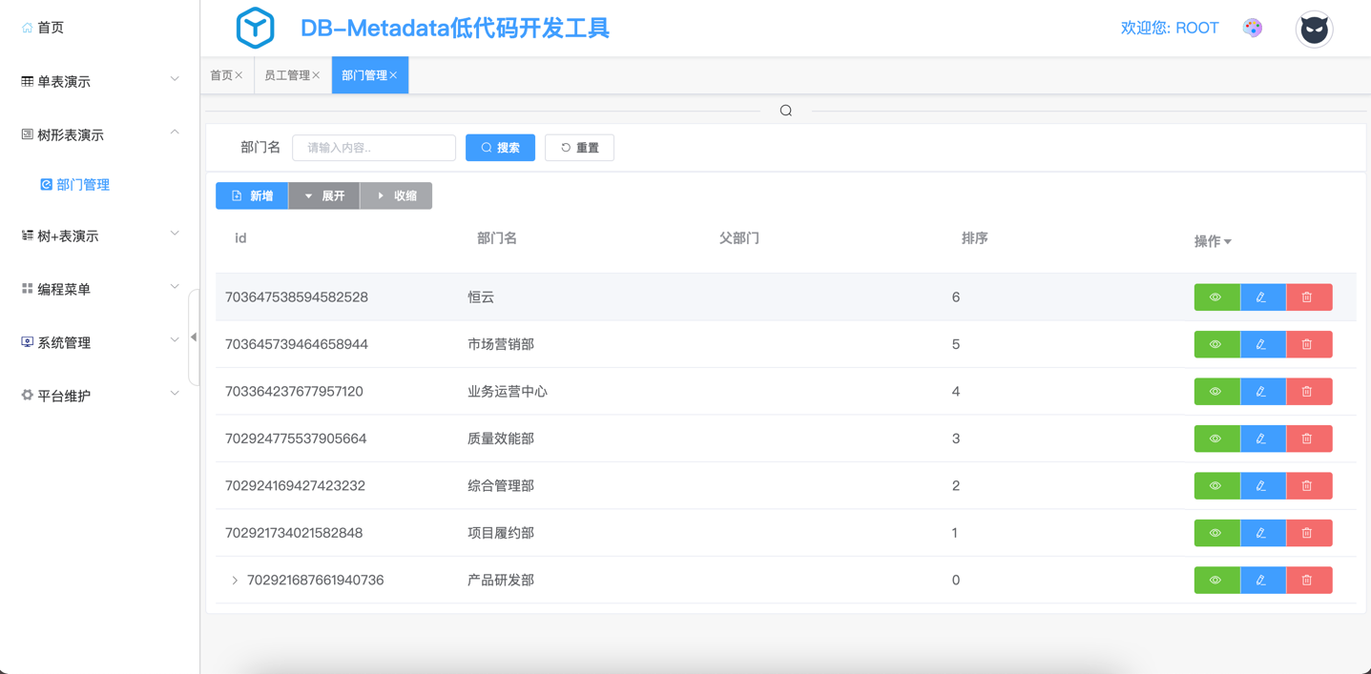The height and width of the screenshot is (674, 1371).
Task: Click the DB-Metadata cube logo
Action: (255, 28)
